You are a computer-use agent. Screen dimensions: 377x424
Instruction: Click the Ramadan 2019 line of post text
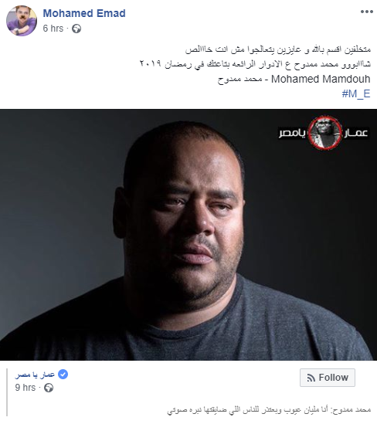[x=255, y=64]
